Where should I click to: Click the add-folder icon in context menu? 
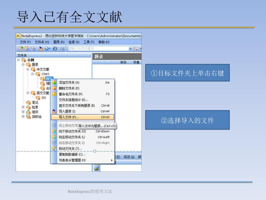pyautogui.click(x=54, y=83)
